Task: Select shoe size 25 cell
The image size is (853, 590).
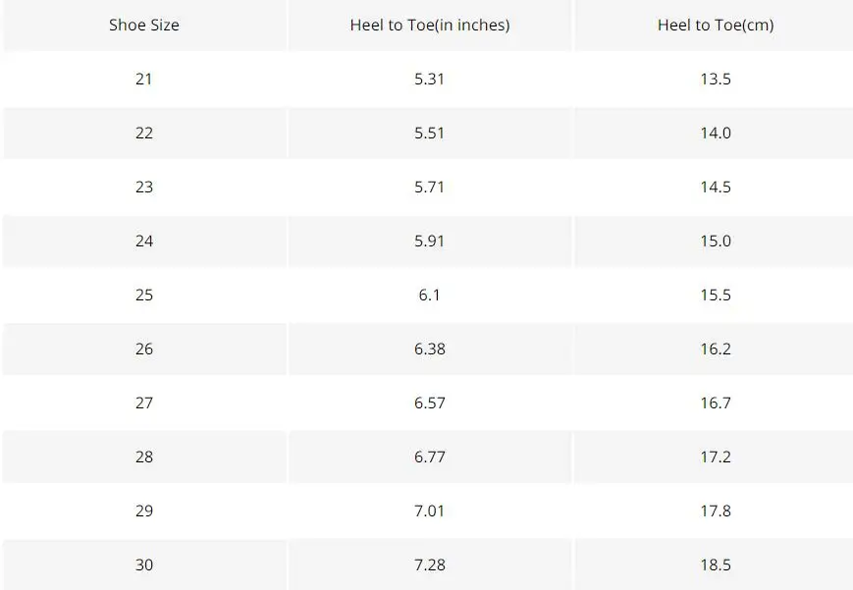Action: click(x=144, y=295)
